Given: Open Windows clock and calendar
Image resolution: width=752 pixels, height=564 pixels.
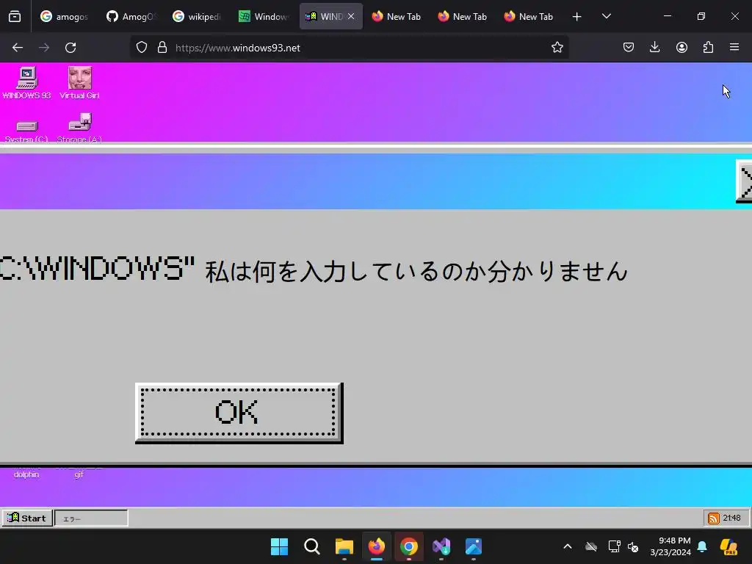Looking at the screenshot, I should click(x=670, y=546).
